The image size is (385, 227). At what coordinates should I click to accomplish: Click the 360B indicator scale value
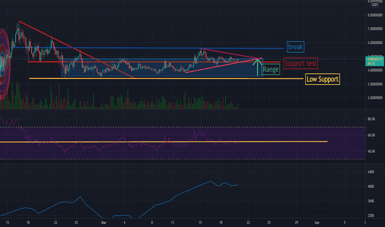pyautogui.click(x=371, y=201)
